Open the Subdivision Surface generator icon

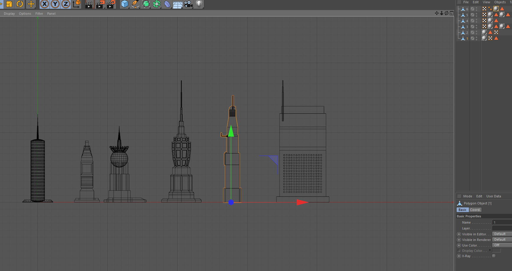point(146,4)
